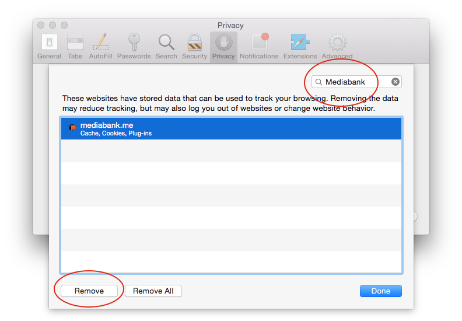Close the Privacy window

(41, 25)
